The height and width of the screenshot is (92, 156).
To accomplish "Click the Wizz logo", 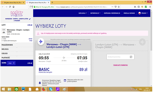I will pyautogui.click(x=17, y=13).
